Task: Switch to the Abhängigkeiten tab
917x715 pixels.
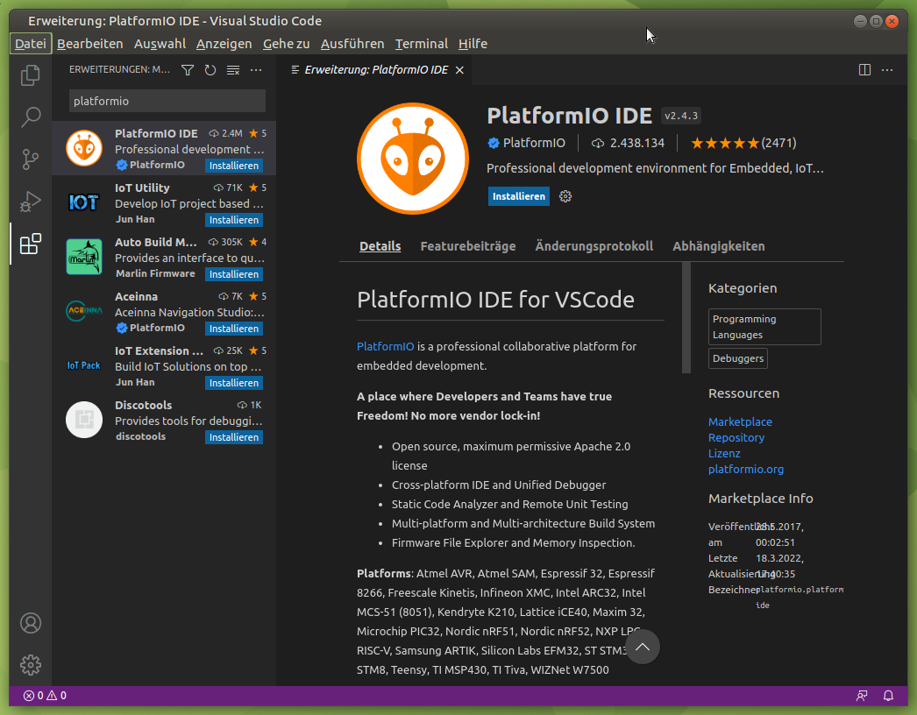Action: [x=718, y=246]
